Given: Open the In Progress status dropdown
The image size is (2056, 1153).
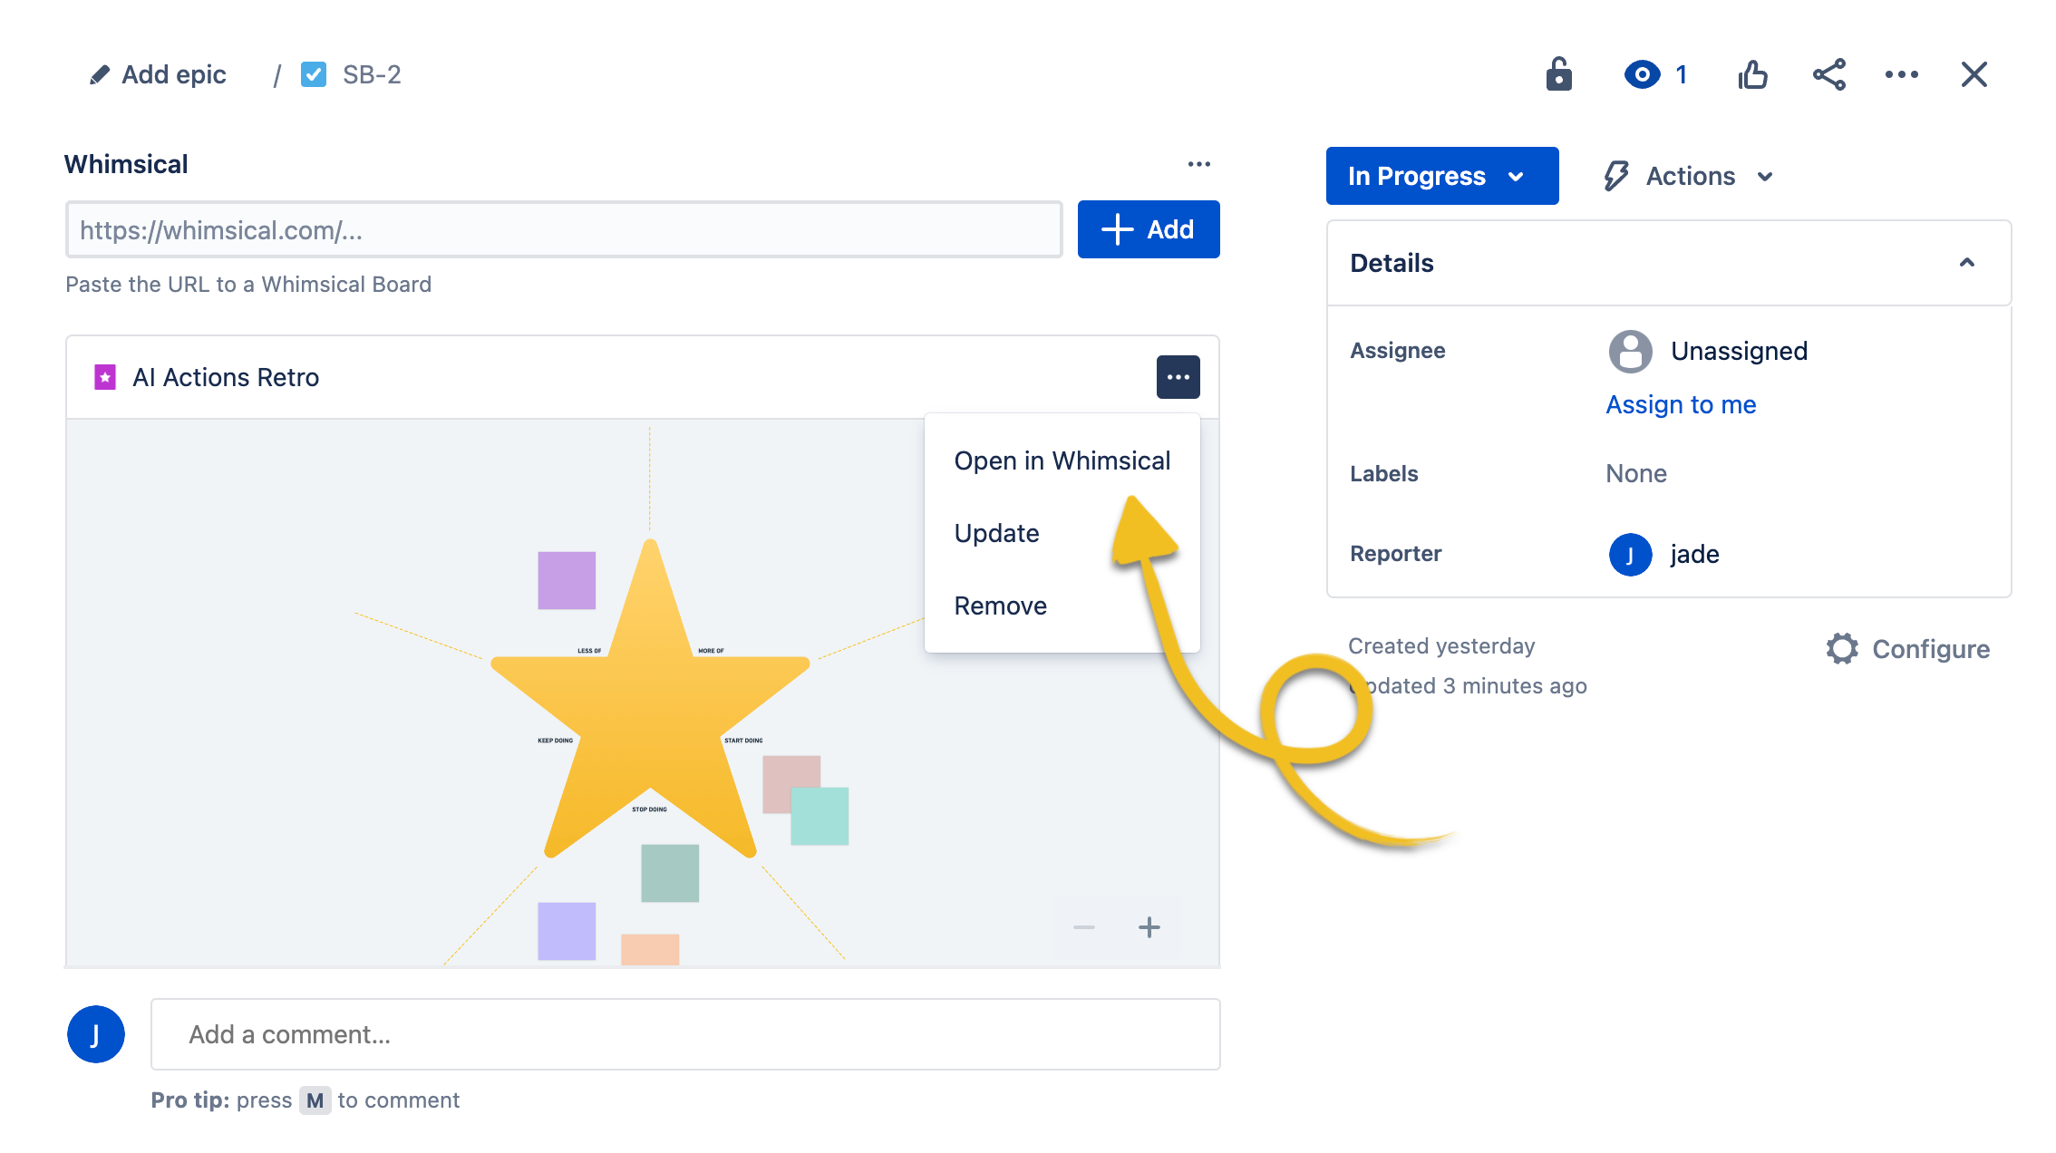Looking at the screenshot, I should pos(1441,176).
